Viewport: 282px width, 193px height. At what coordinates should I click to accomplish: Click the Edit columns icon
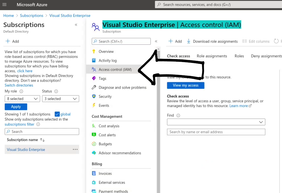[x=245, y=41]
